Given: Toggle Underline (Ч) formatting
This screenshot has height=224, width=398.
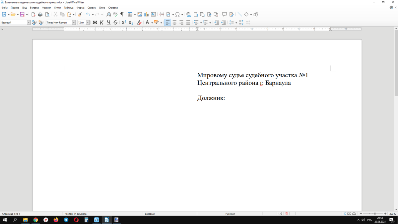Looking at the screenshot, I should point(108,23).
